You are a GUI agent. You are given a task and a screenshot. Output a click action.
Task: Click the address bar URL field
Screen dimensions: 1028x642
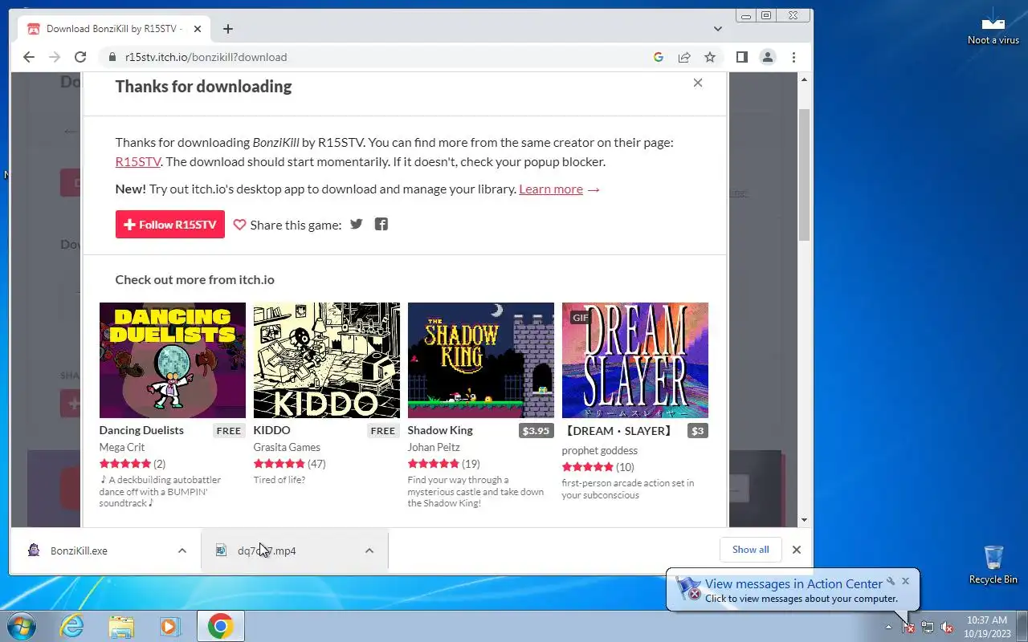pos(377,57)
